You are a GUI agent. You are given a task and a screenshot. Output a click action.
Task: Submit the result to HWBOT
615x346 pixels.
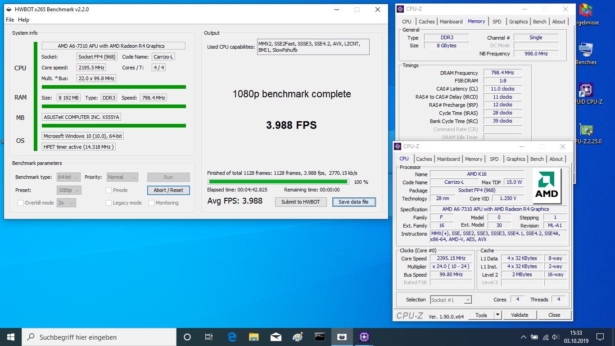(x=300, y=202)
